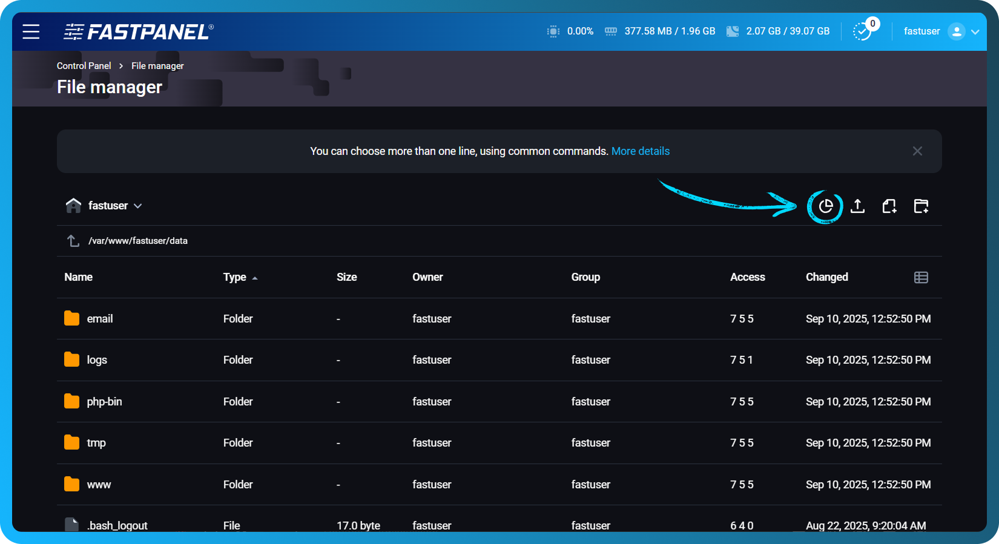Go up one directory level
Image resolution: width=999 pixels, height=544 pixels.
pyautogui.click(x=73, y=241)
